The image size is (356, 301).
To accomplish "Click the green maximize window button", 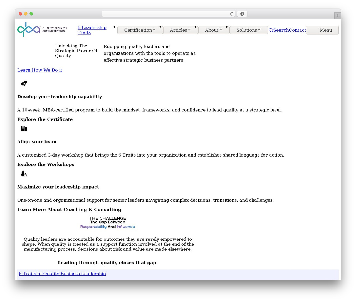I will 31,14.
